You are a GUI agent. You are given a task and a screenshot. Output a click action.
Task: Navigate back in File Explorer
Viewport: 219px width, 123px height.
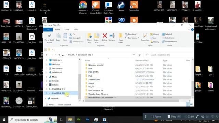(47, 55)
